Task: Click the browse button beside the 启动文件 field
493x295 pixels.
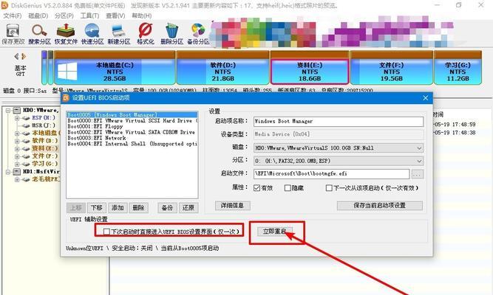Action: tap(417, 174)
